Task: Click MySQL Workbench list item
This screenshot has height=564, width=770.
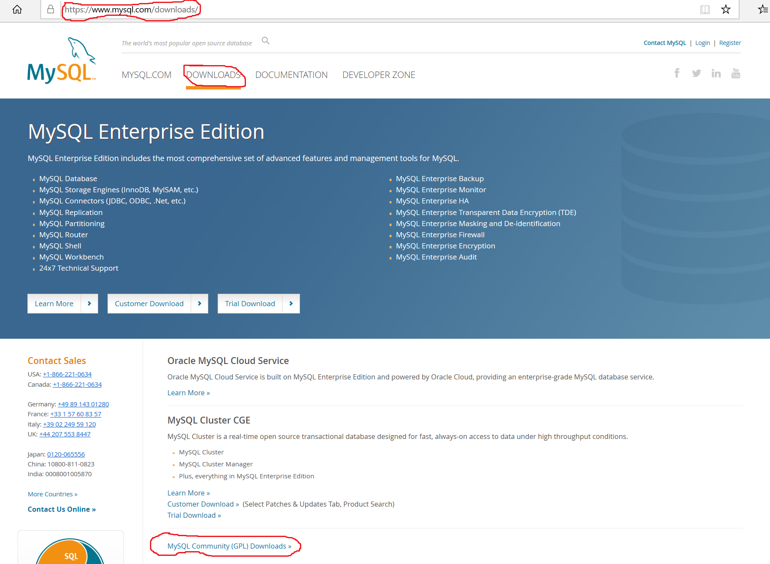Action: tap(72, 257)
